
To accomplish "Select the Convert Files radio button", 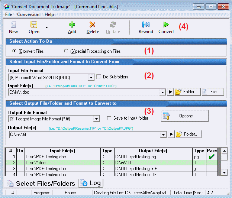I will (x=14, y=51).
